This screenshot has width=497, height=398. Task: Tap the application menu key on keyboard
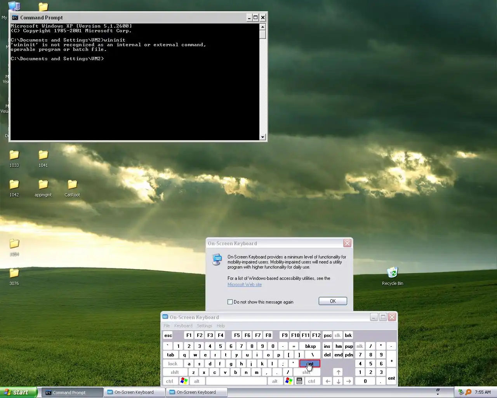[299, 381]
